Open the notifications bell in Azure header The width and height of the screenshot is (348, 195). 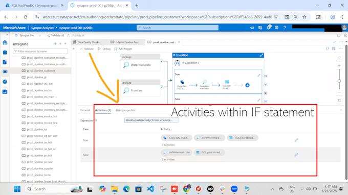pyautogui.click(x=268, y=28)
